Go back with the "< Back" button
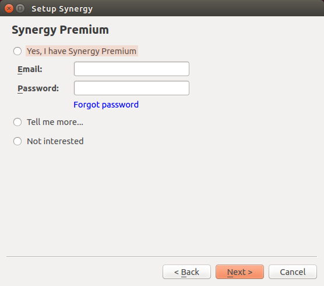The image size is (324, 286). 186,272
